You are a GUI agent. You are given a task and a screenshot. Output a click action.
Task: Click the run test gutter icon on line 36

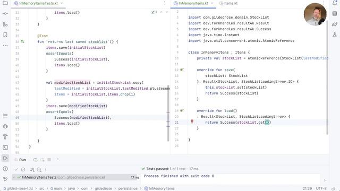point(22,41)
